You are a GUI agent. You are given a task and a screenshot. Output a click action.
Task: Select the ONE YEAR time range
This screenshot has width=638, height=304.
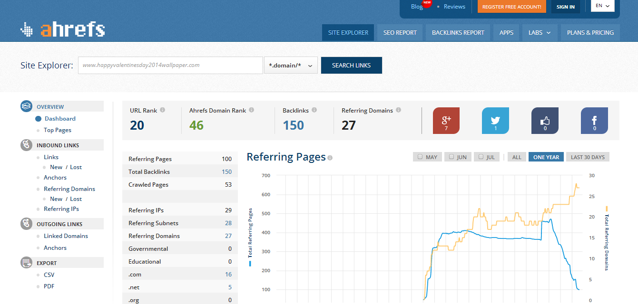click(546, 157)
